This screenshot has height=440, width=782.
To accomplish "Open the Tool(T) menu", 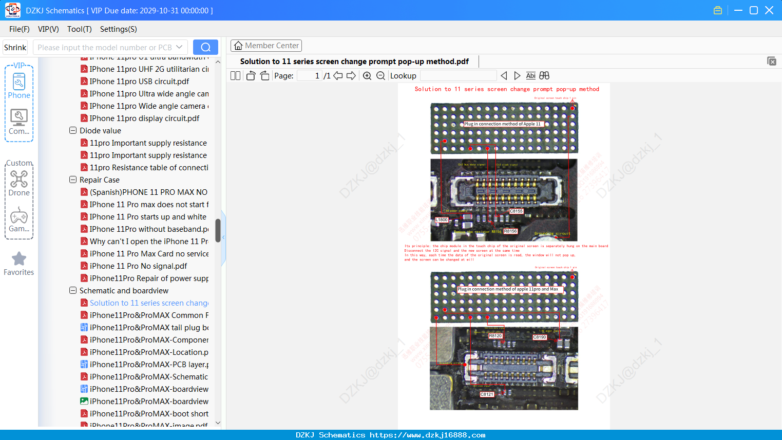I will (x=80, y=29).
